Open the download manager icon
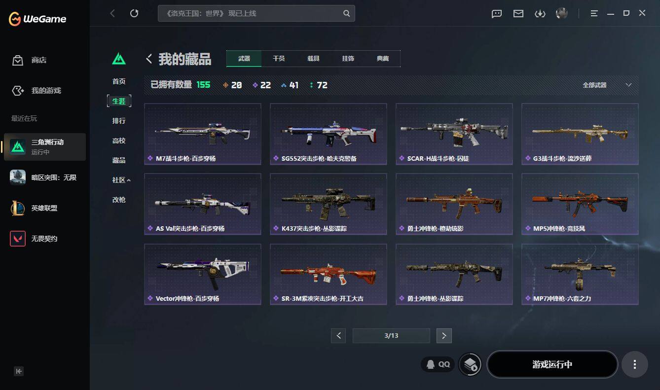The width and height of the screenshot is (660, 390). point(540,14)
